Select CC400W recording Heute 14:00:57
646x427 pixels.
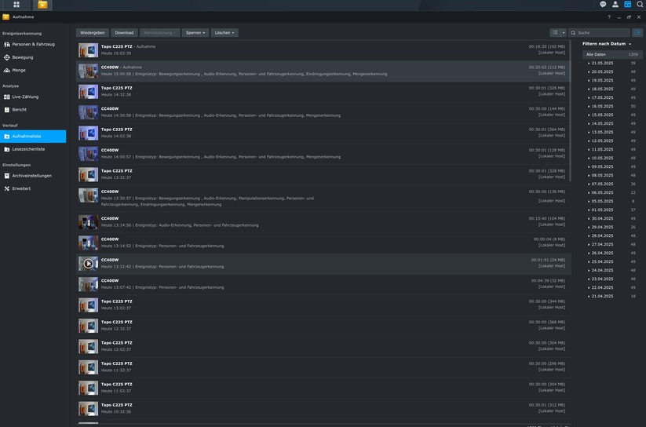pyautogui.click(x=323, y=154)
